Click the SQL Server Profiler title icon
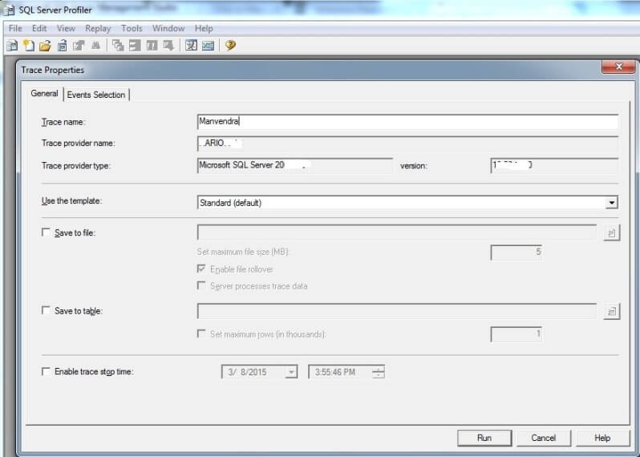The height and width of the screenshot is (457, 640). [9, 10]
